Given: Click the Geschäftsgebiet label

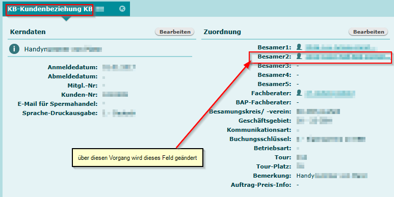Looking at the screenshot, I should click(265, 121).
